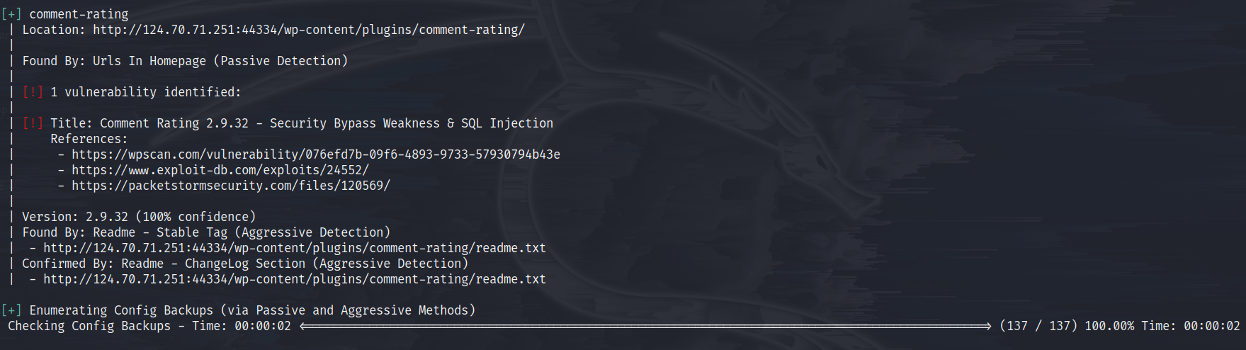Click the red [!] beside the Title line
The width and height of the screenshot is (1246, 350).
tap(33, 123)
